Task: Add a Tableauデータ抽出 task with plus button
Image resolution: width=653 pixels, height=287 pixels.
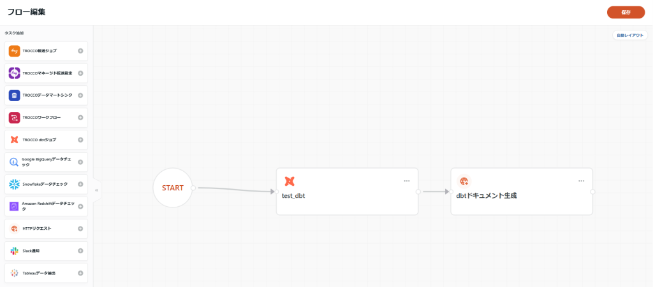Action: coord(80,273)
